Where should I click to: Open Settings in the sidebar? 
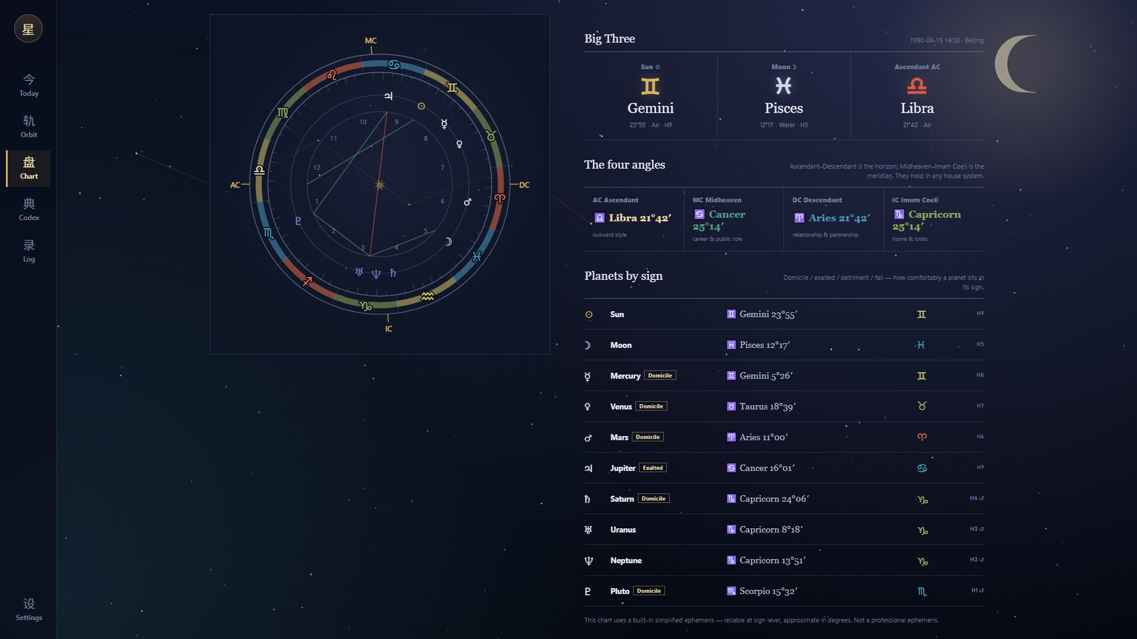(28, 609)
